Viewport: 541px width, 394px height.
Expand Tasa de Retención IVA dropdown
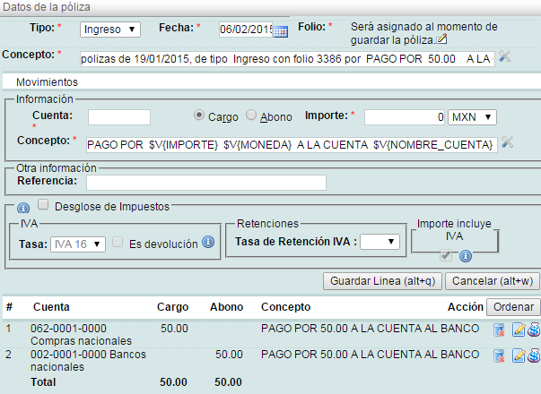[378, 240]
